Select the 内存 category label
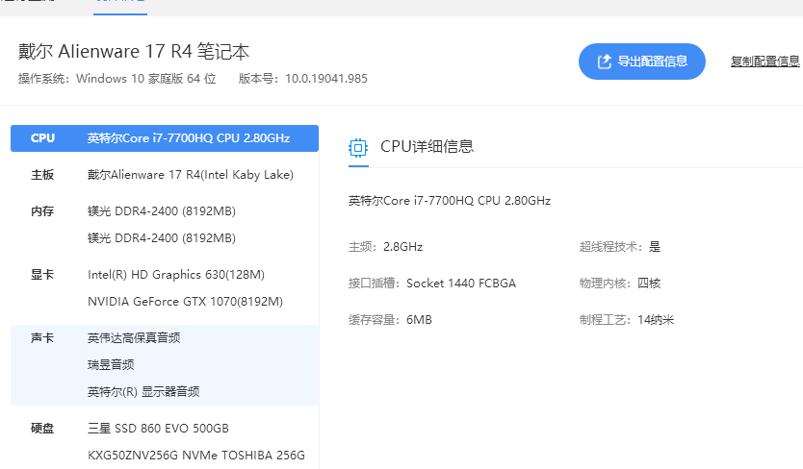The height and width of the screenshot is (469, 803). [x=42, y=211]
